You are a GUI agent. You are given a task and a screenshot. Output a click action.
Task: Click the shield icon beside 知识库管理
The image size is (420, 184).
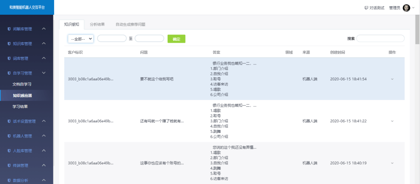pos(9,43)
